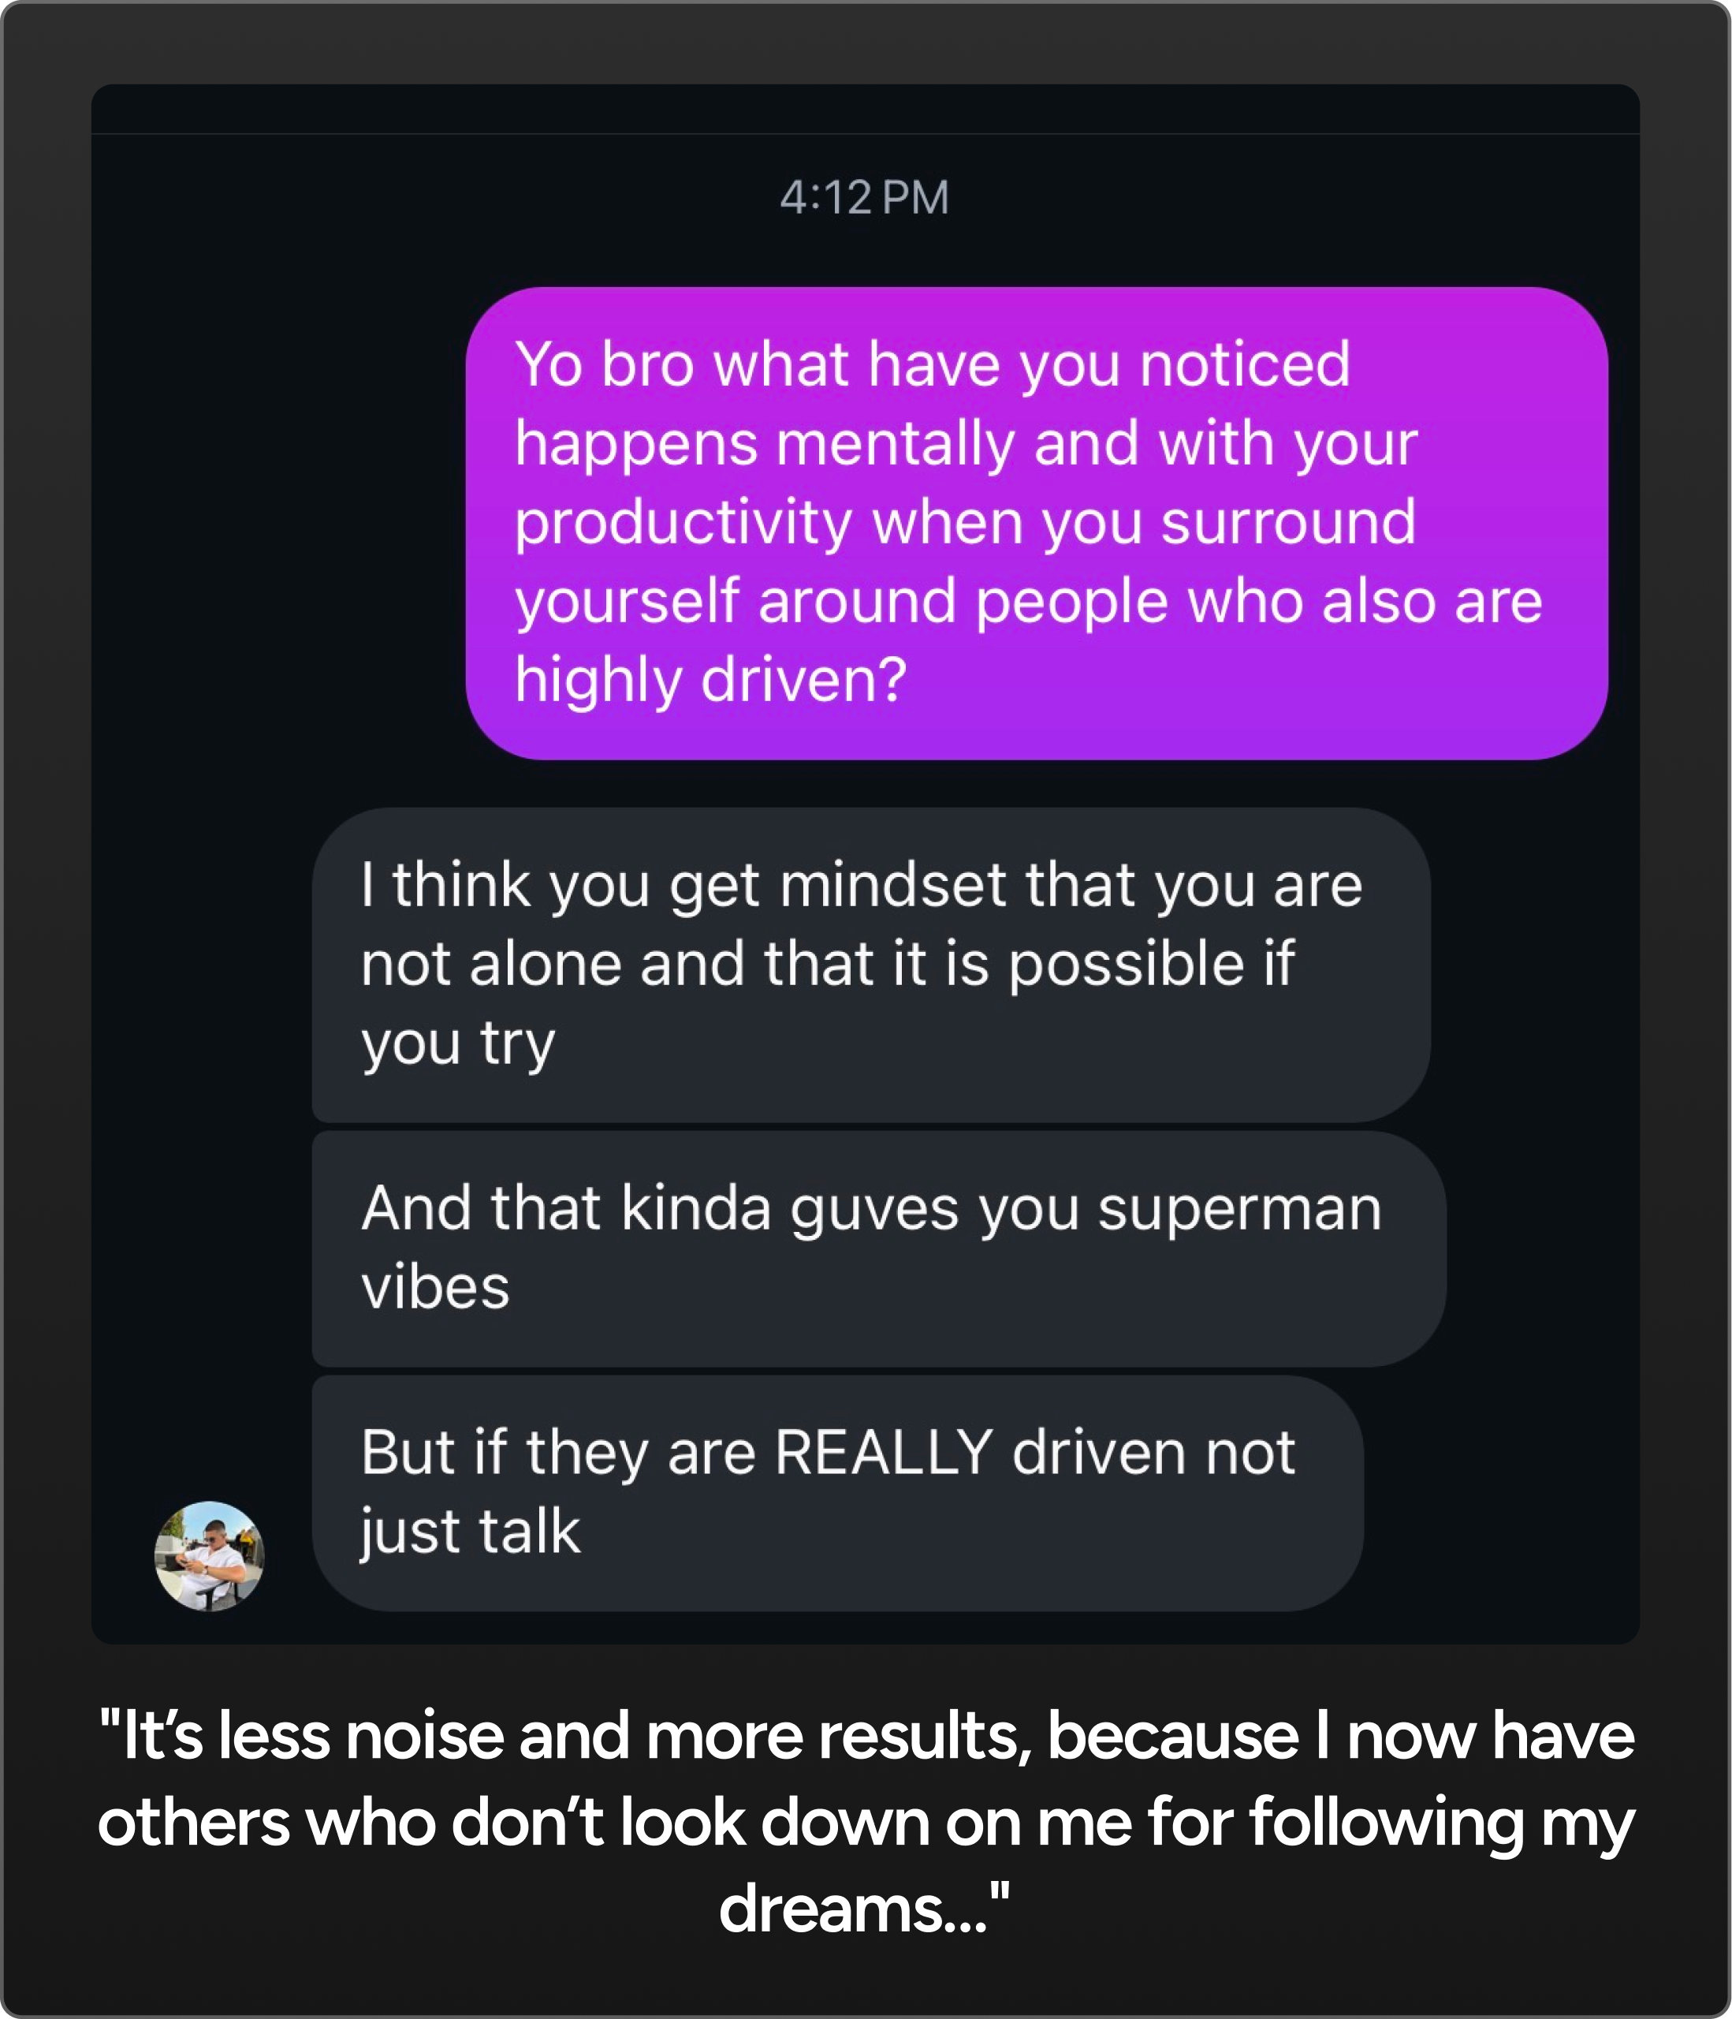Click "just talk" in the last reply
1732x2019 pixels.
tap(471, 1531)
